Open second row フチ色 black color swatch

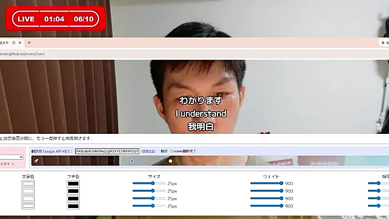(x=73, y=191)
